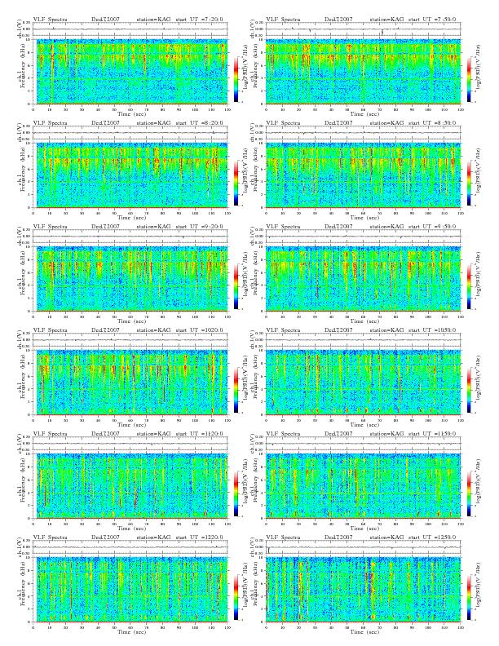Click the 'start UT =8:20:0' title text
The image size is (499, 646).
pyautogui.click(x=200, y=123)
